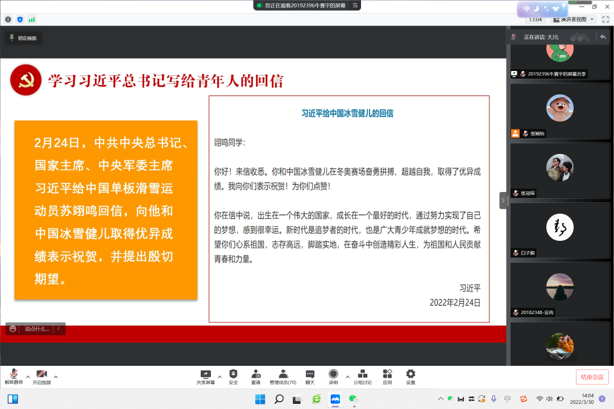Click the mute icon in speaking bar
The image size is (614, 409).
[513, 37]
